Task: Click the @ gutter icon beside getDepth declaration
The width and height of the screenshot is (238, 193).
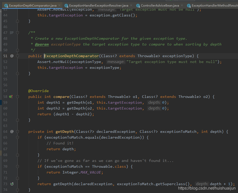Action: point(12,132)
